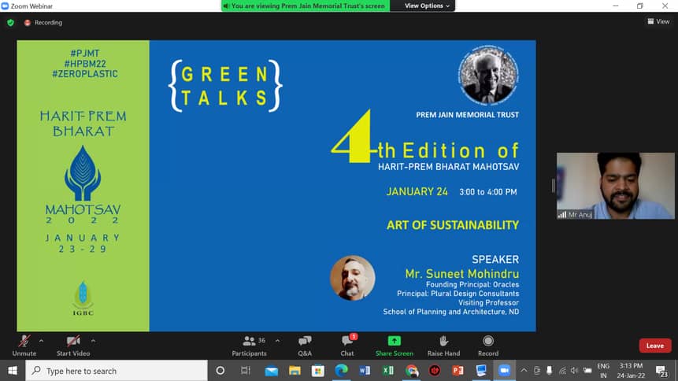678x381 pixels.
Task: Click the Recording status indicator
Action: coord(43,23)
